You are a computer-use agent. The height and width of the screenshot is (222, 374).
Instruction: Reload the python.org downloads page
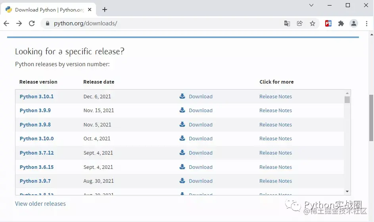(x=32, y=23)
